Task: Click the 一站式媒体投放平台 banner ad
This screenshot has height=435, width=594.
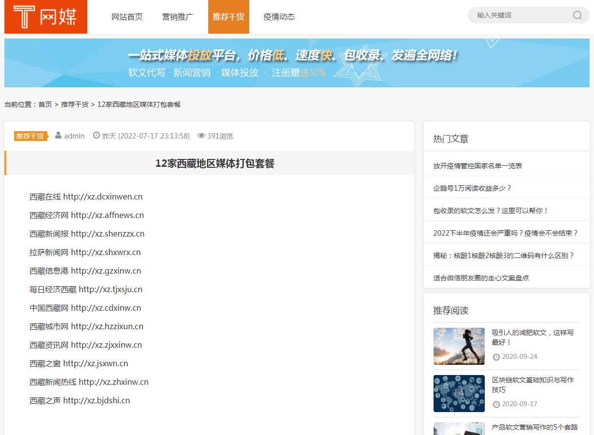Action: pyautogui.click(x=297, y=63)
